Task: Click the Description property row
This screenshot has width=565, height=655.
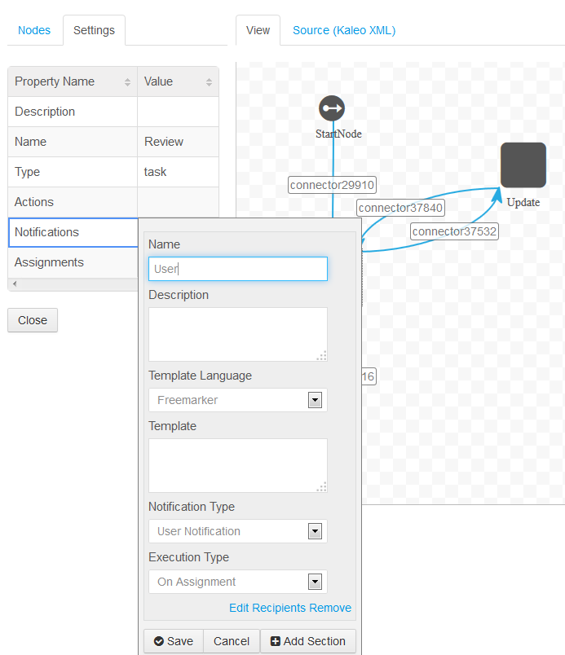Action: click(113, 112)
